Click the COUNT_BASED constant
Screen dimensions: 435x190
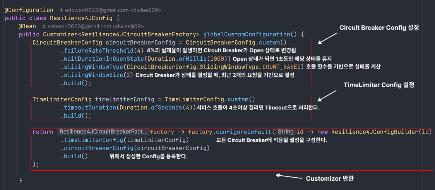pyautogui.click(x=281, y=67)
